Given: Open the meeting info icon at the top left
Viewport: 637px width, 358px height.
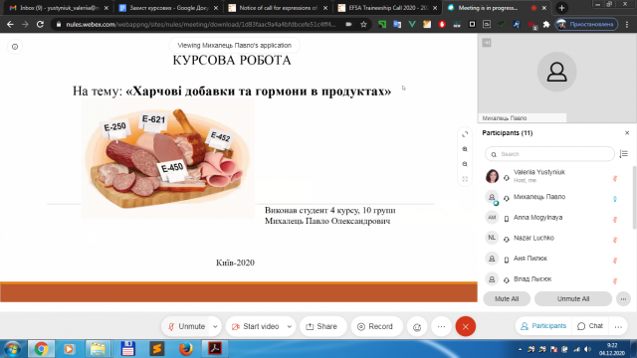Looking at the screenshot, I should [15, 47].
